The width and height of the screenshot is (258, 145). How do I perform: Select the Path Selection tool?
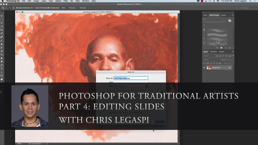(x=2, y=72)
